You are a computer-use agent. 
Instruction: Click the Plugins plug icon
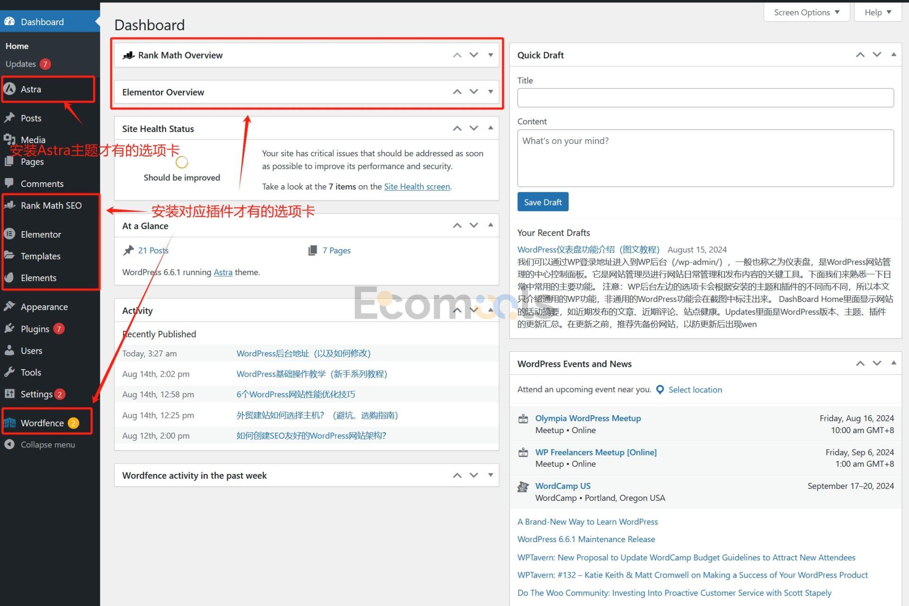[9, 329]
